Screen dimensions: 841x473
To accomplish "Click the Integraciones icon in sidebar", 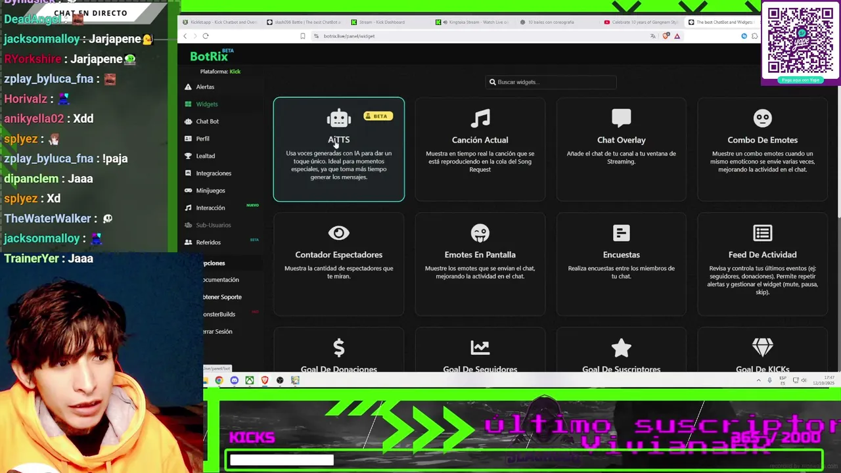I will (188, 173).
